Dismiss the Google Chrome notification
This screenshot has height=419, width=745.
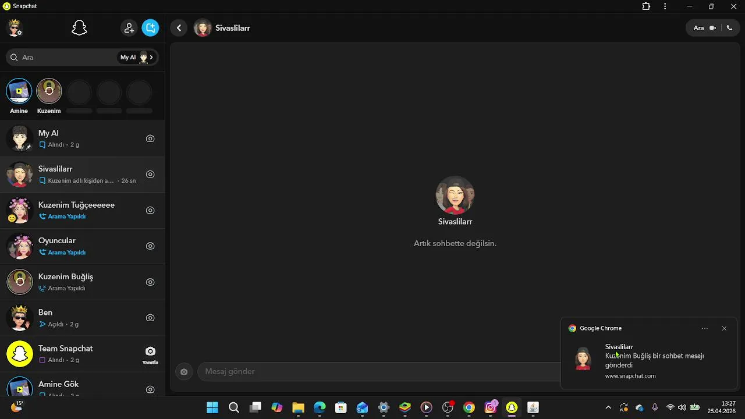pyautogui.click(x=724, y=328)
